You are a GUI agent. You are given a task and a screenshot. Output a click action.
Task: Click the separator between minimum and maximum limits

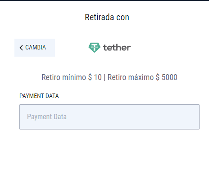pos(104,77)
